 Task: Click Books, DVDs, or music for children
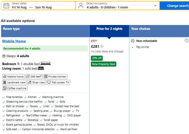click(x=58, y=125)
